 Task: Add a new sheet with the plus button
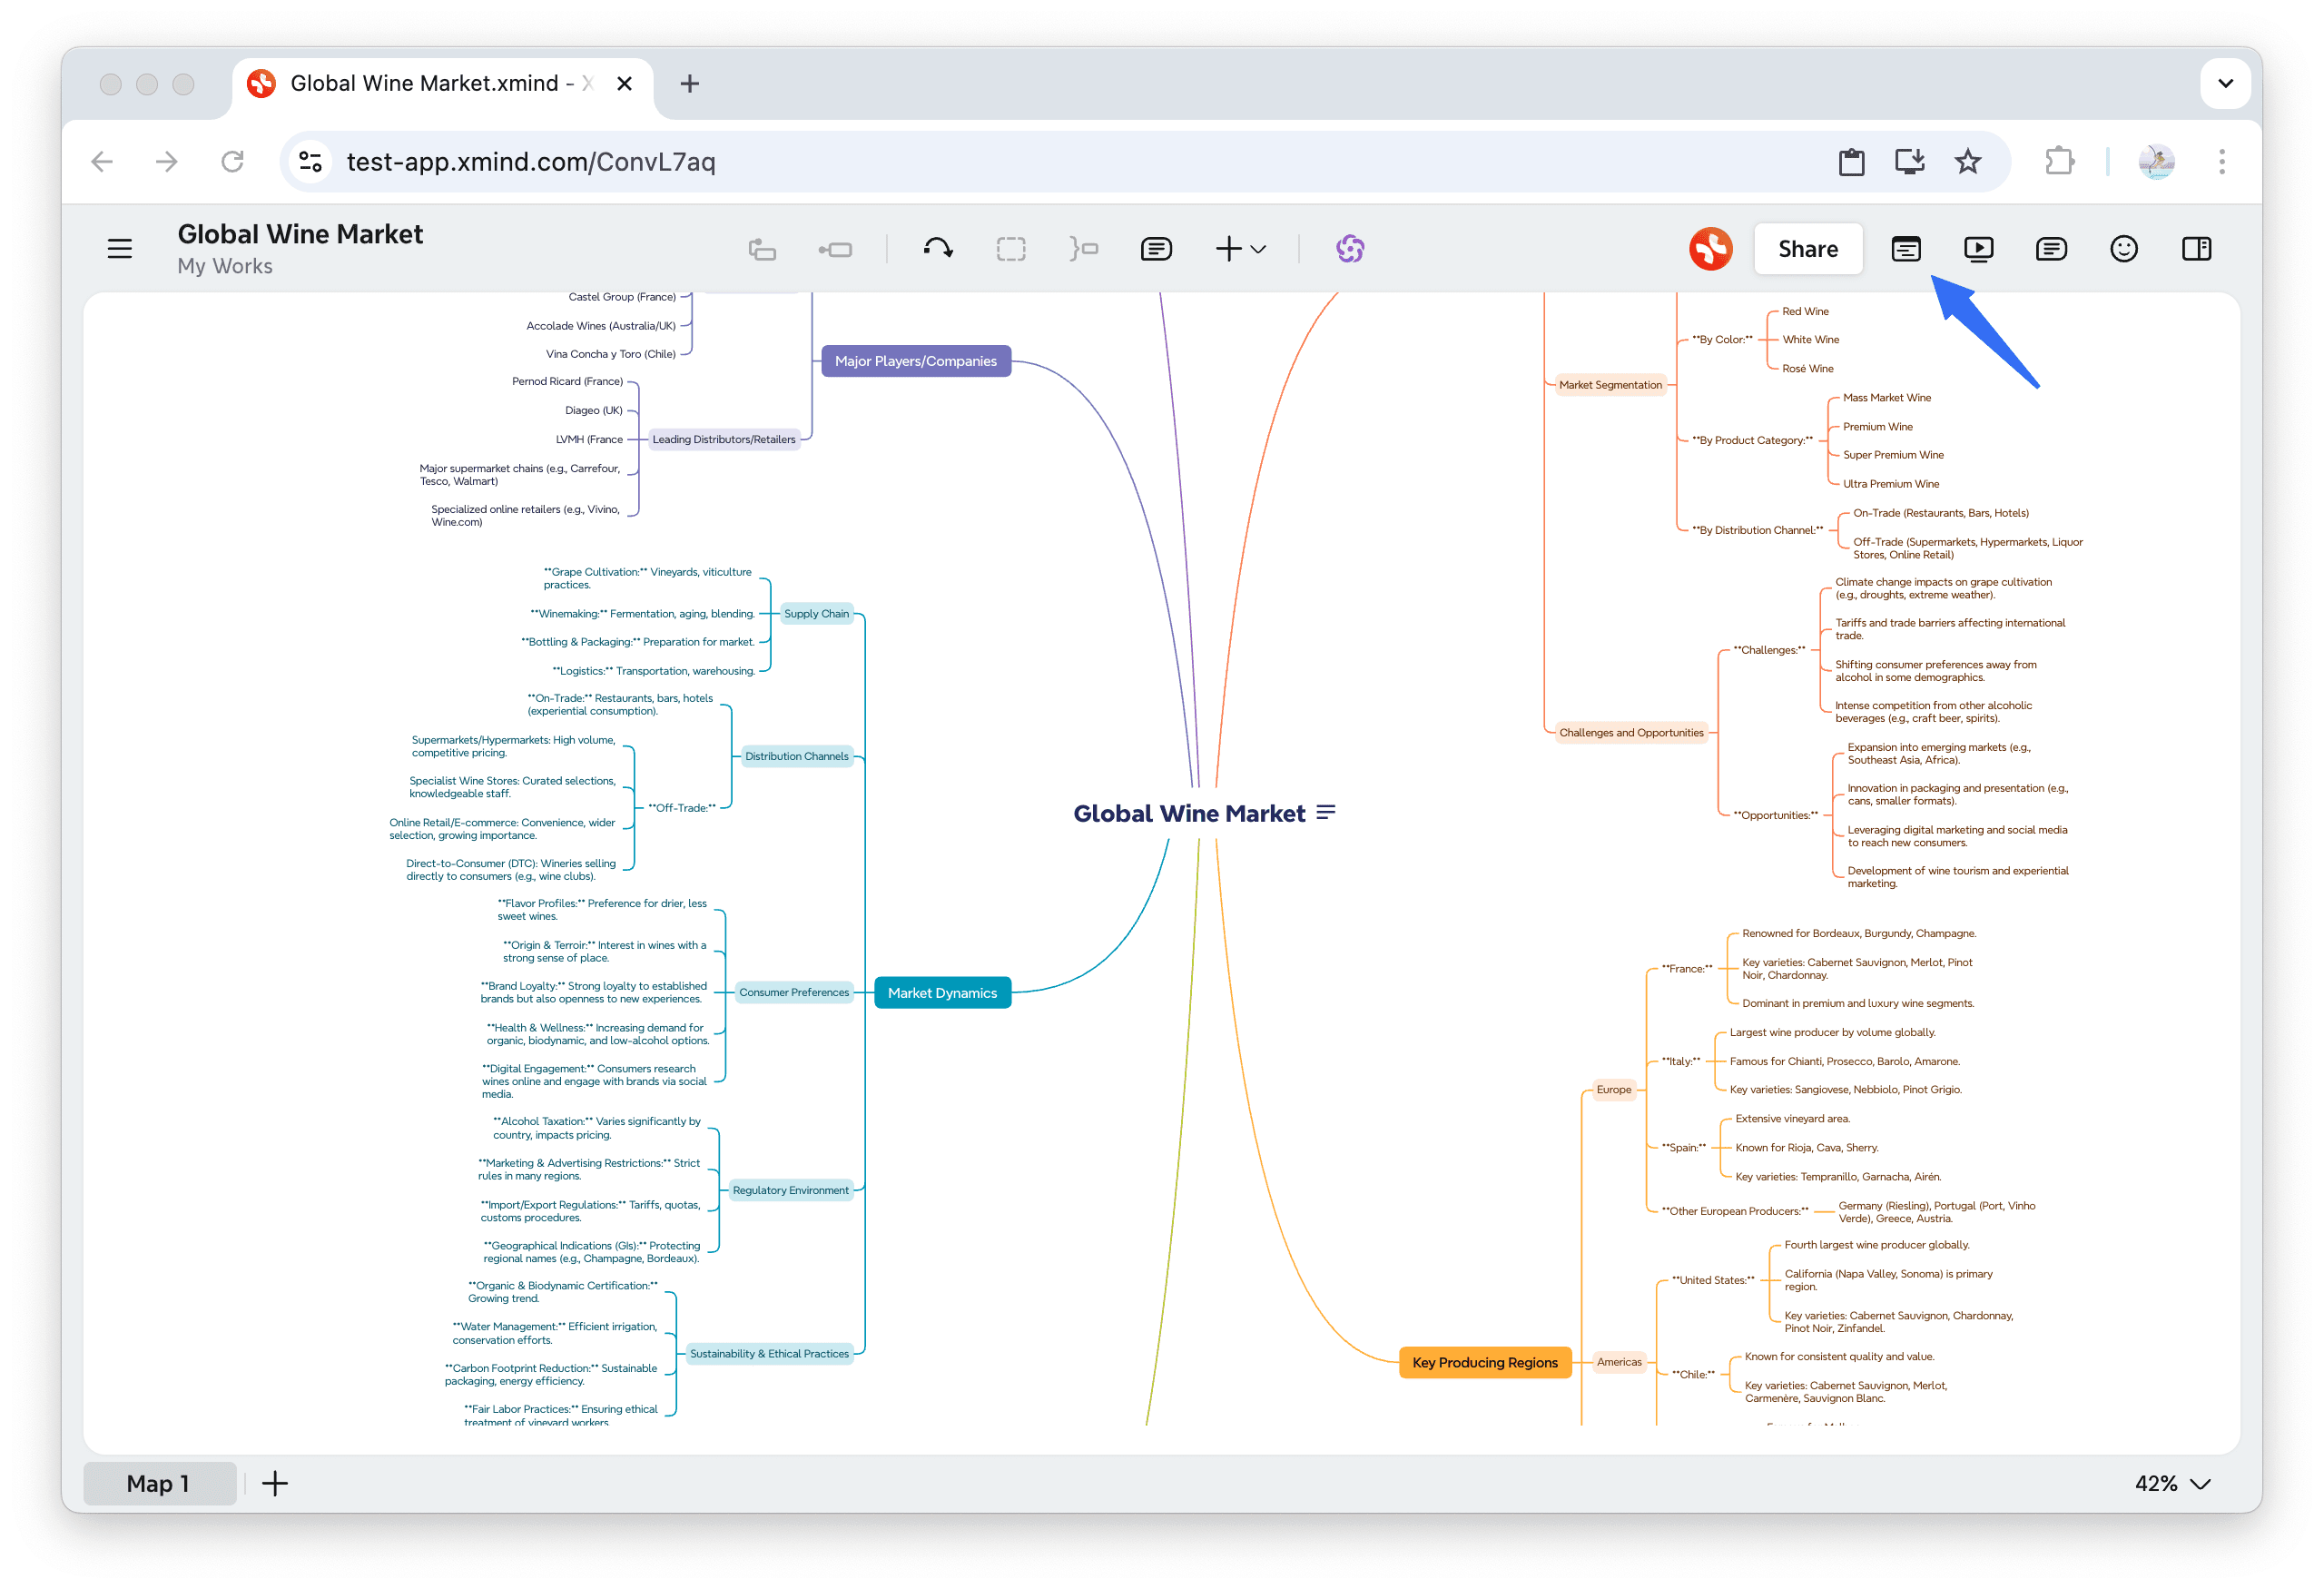click(275, 1484)
